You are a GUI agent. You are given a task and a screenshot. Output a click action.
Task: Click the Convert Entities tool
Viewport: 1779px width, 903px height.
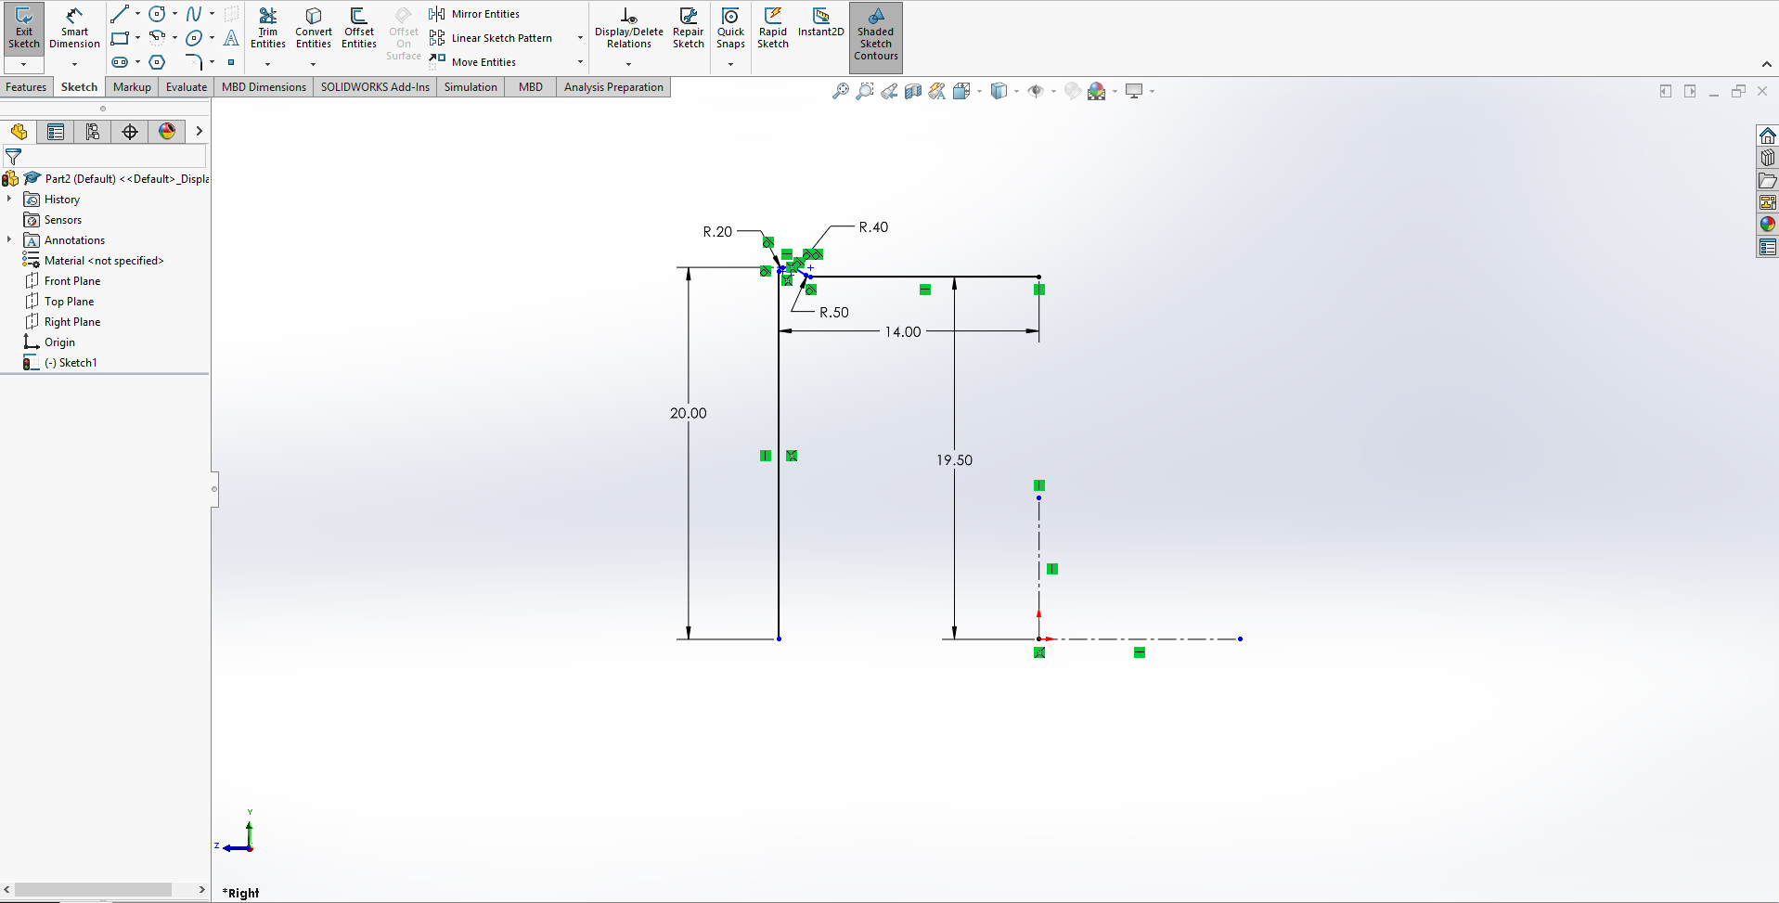coord(314,28)
